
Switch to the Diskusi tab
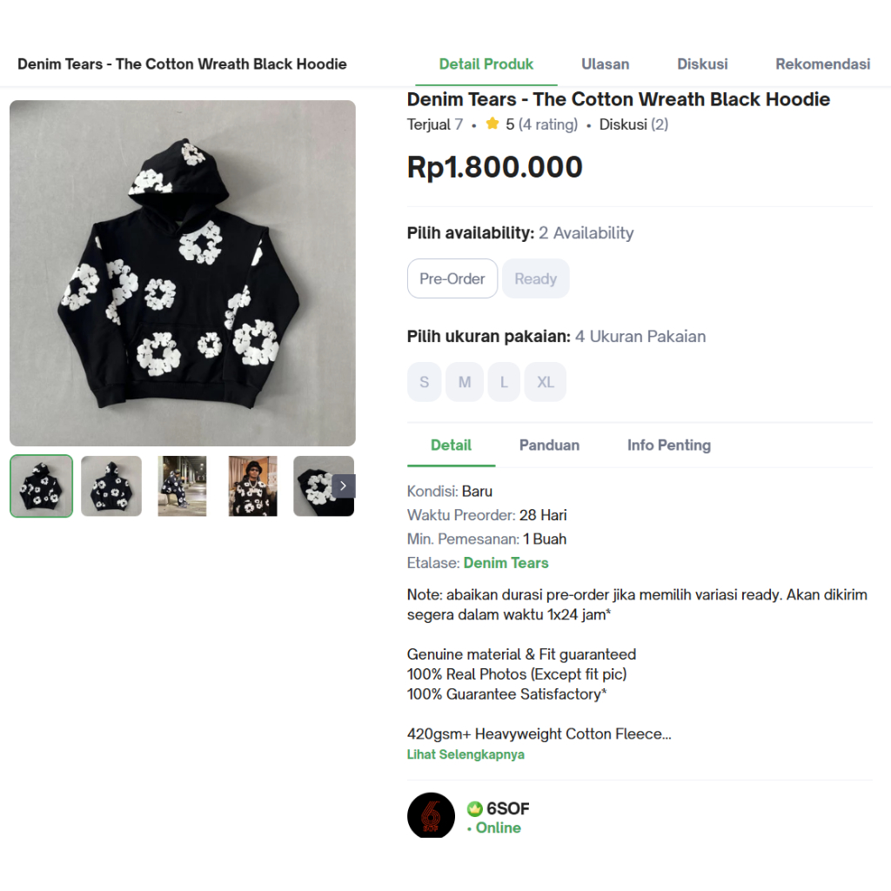(x=702, y=64)
